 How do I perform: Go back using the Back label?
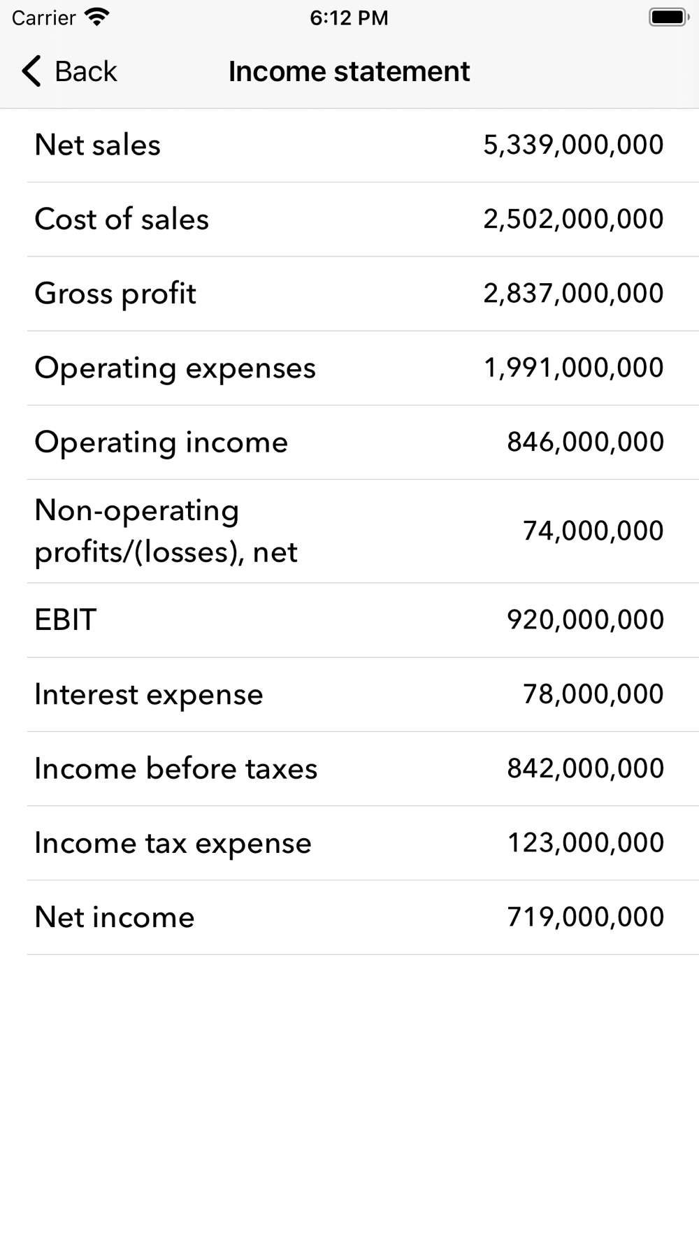pyautogui.click(x=85, y=71)
